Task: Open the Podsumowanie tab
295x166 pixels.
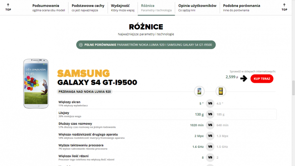Action: click(49, 8)
